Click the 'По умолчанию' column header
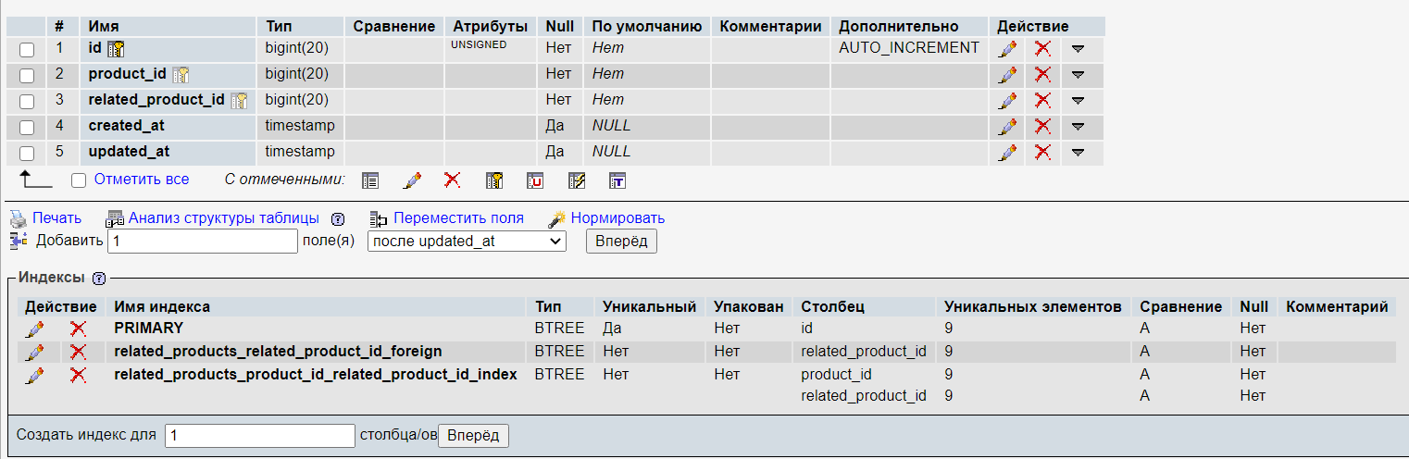The width and height of the screenshot is (1409, 459). pyautogui.click(x=647, y=26)
